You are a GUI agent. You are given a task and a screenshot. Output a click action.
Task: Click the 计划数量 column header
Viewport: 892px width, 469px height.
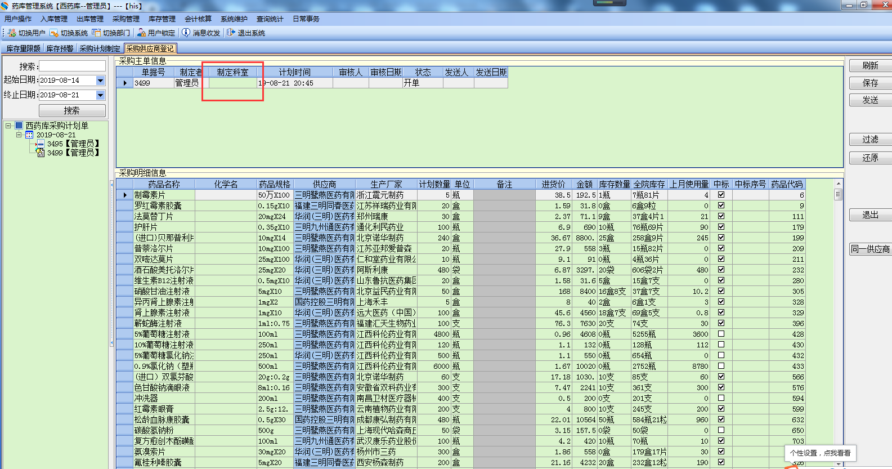[434, 184]
